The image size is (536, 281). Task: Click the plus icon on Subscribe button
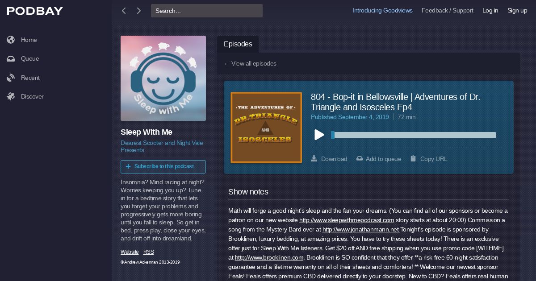tap(128, 166)
